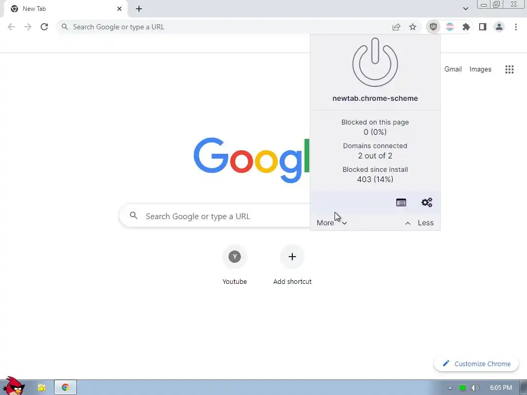Reload the page
This screenshot has height=395, width=527.
coord(44,27)
